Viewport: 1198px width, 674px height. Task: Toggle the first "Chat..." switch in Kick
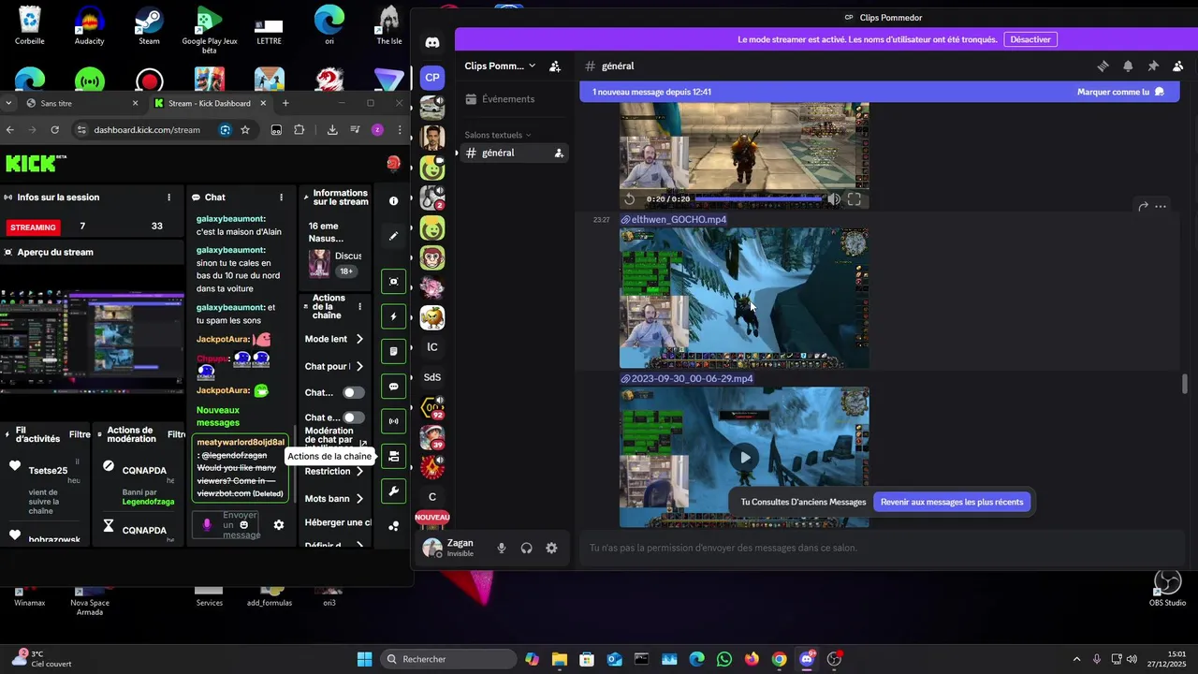354,393
